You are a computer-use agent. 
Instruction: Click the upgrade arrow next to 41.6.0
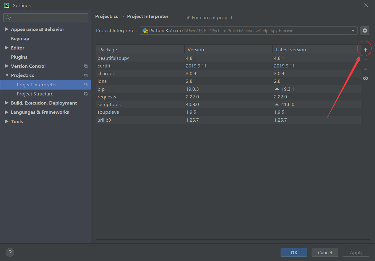click(277, 104)
